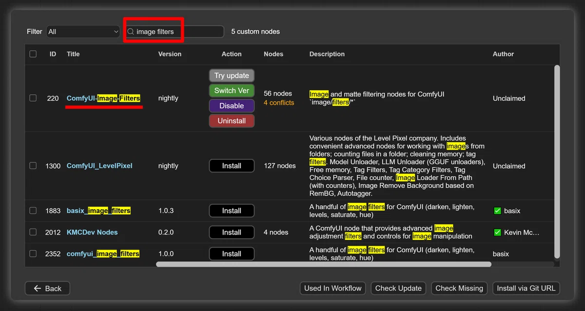Image resolution: width=585 pixels, height=311 pixels.
Task: Install basix_image_filters
Action: (x=232, y=211)
